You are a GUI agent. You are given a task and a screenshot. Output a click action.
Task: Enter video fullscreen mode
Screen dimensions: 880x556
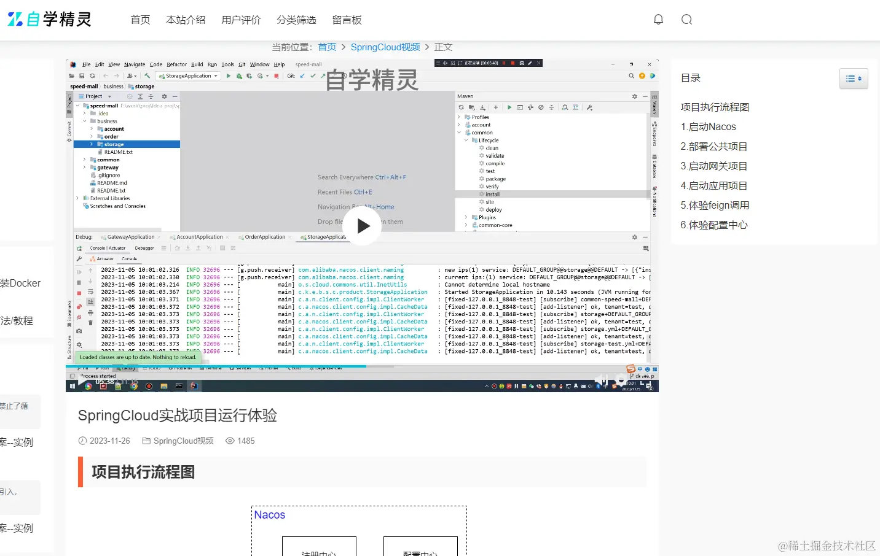pyautogui.click(x=646, y=380)
